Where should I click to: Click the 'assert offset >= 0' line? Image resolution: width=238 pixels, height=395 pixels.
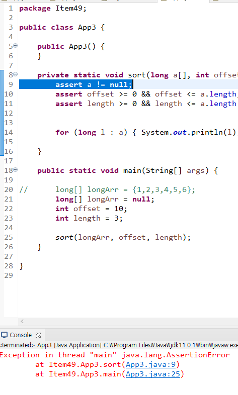tap(146, 94)
